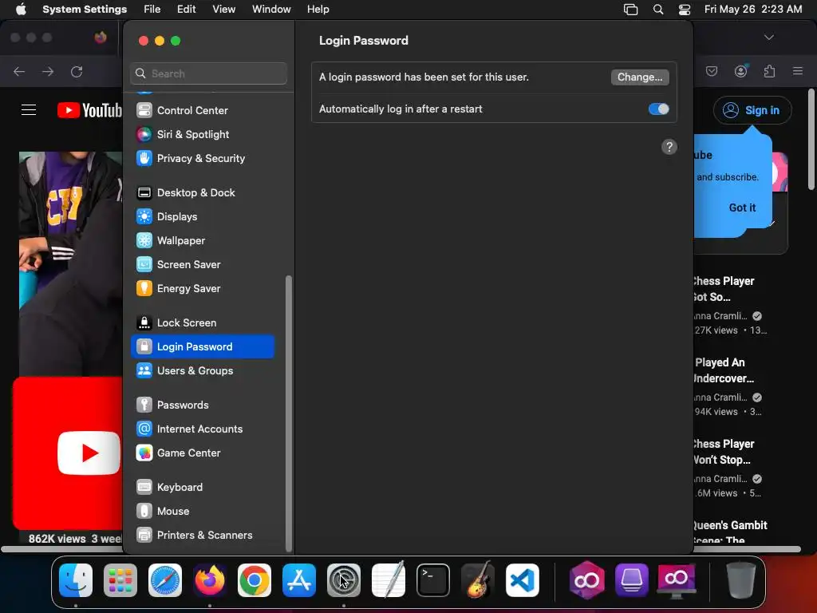Open Trash in the Dock
The width and height of the screenshot is (817, 613).
[x=741, y=580]
